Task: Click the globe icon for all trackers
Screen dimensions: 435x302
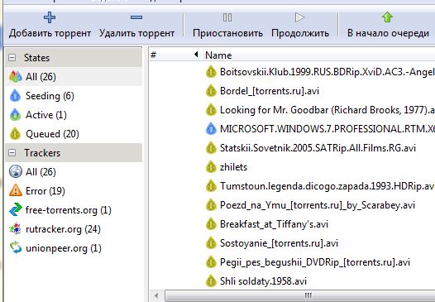Action: pyautogui.click(x=15, y=171)
